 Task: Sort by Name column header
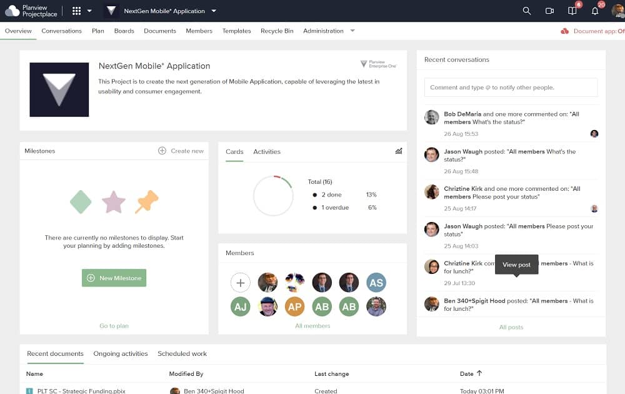coord(34,373)
